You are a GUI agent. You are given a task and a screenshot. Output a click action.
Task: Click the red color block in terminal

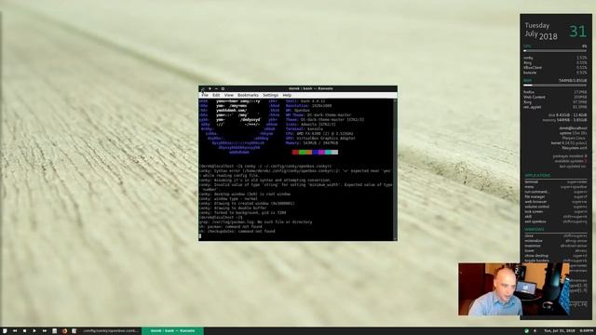click(x=295, y=152)
